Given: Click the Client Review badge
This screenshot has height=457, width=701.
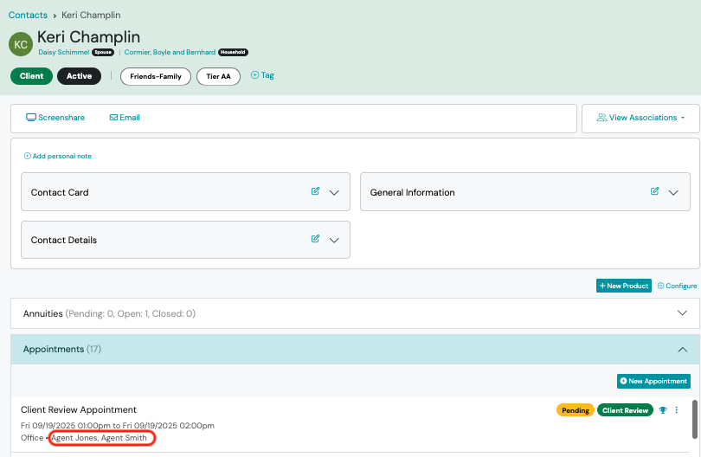Looking at the screenshot, I should pos(625,410).
